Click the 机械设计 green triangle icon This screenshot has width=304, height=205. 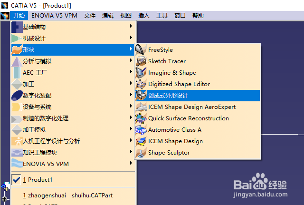coord(17,38)
